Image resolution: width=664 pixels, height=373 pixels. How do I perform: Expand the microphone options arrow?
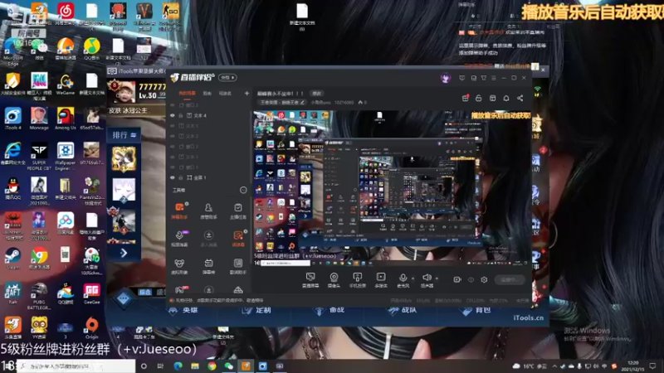(x=413, y=279)
